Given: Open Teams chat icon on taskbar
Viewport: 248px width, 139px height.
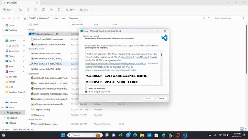Looking at the screenshot, I should coord(114,135).
